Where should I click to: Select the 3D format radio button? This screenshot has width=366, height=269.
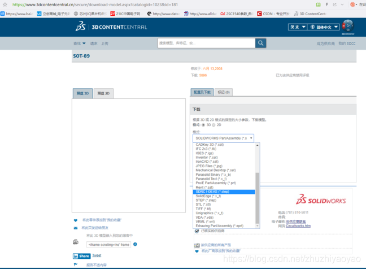203,125
